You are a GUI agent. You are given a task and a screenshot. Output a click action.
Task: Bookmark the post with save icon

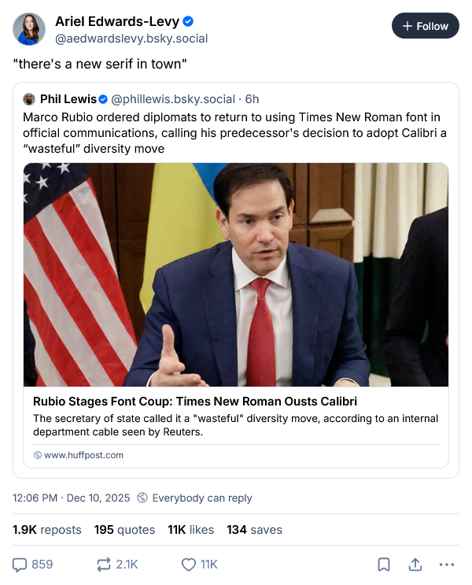(384, 564)
